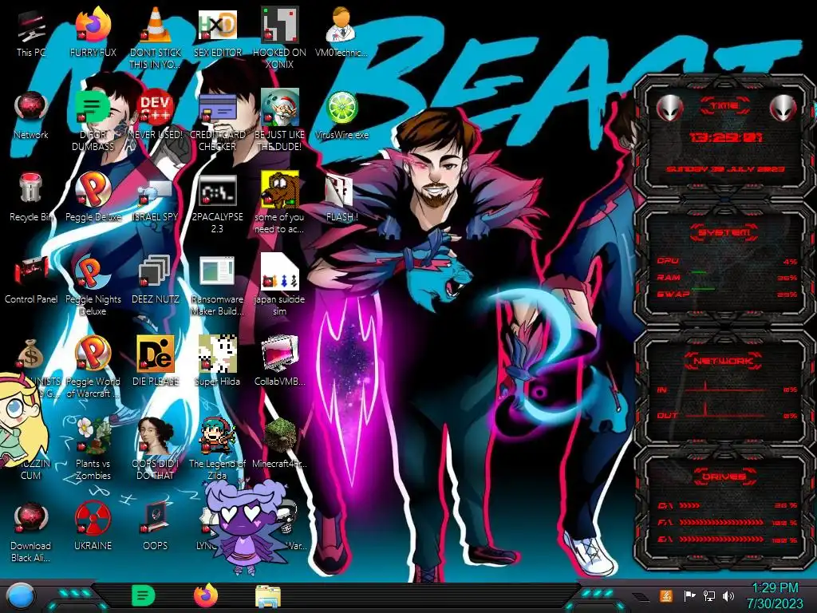This screenshot has height=613, width=817.
Task: Open the Minecraft4Fr... grass block icon
Action: [279, 444]
